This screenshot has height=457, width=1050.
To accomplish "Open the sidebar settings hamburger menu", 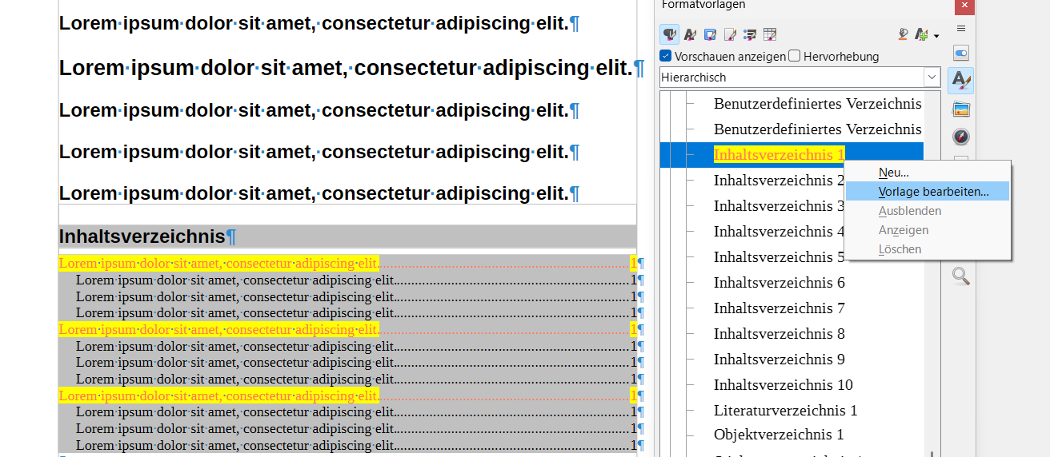I will coord(961,28).
